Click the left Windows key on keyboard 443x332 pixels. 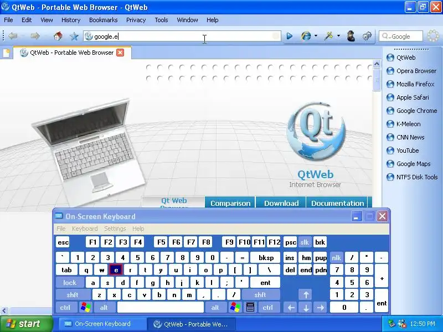point(86,307)
